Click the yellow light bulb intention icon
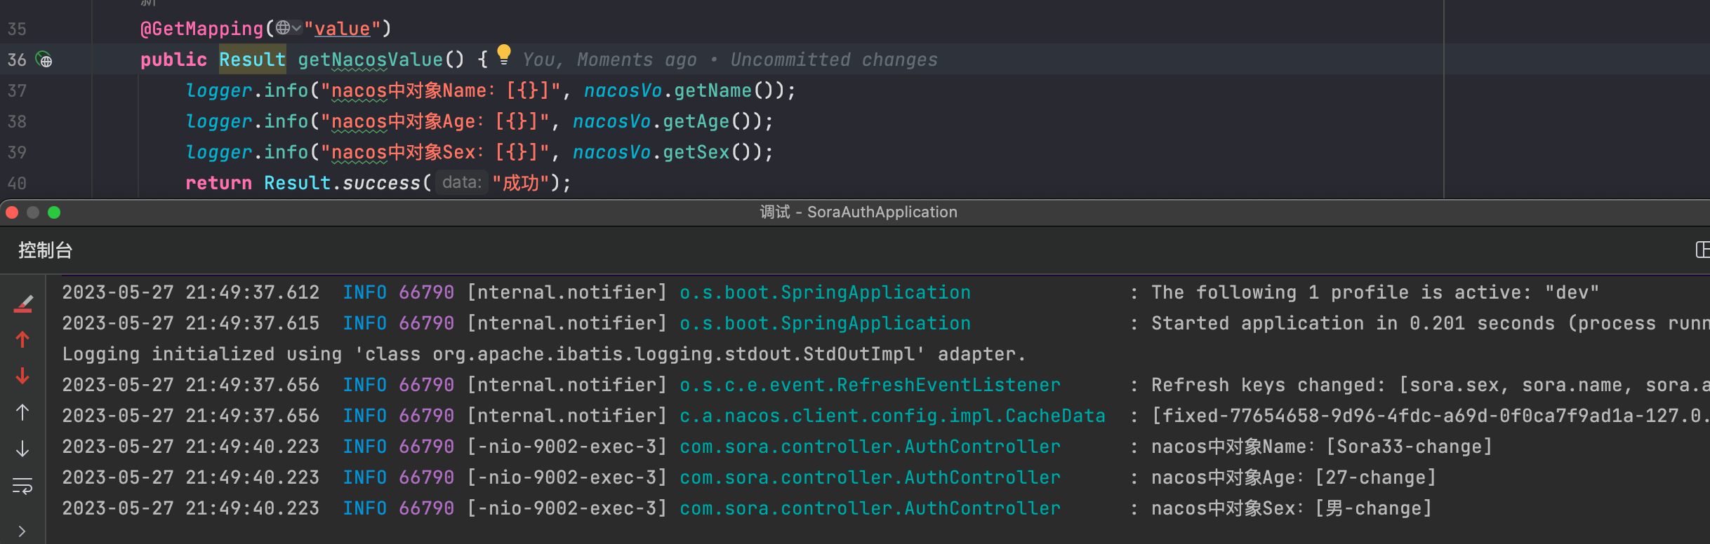Image resolution: width=1710 pixels, height=544 pixels. point(503,55)
